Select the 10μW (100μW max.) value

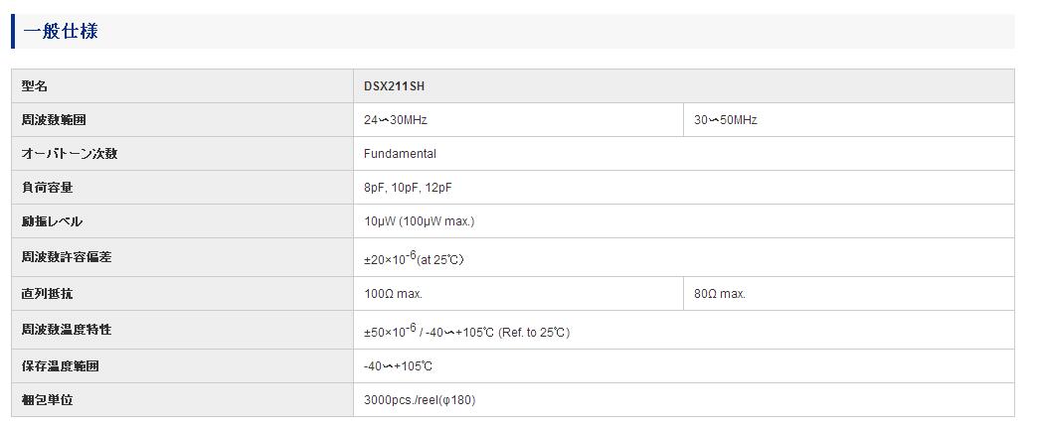pos(419,221)
